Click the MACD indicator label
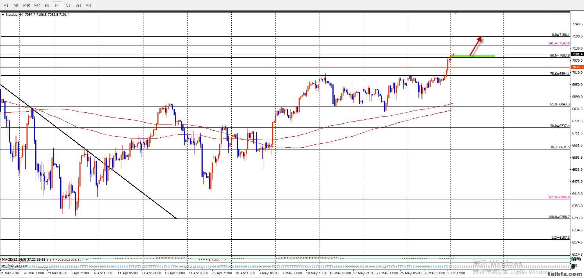Screen dimensions: 584x278 pos(23,260)
